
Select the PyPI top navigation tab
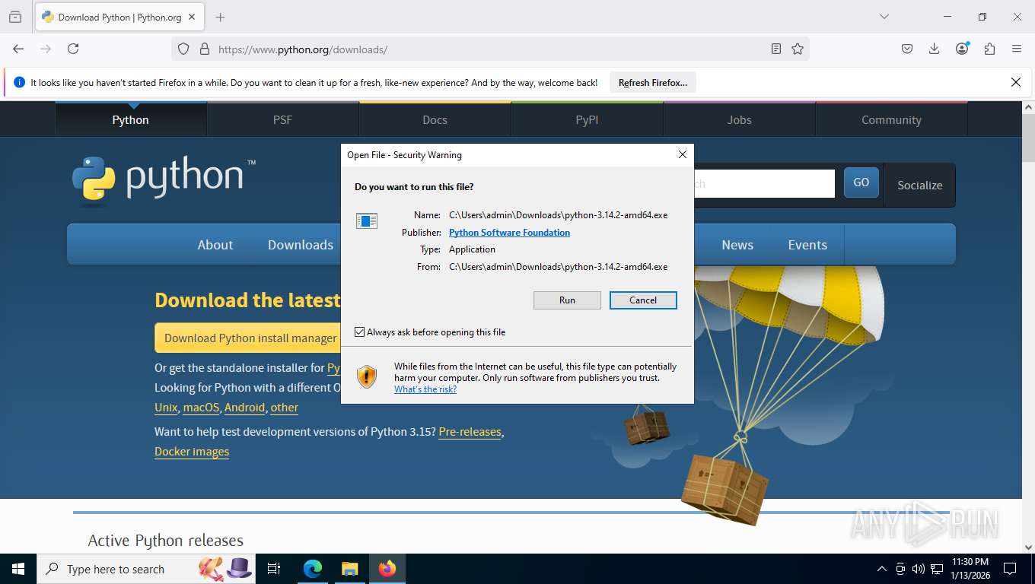pos(588,119)
